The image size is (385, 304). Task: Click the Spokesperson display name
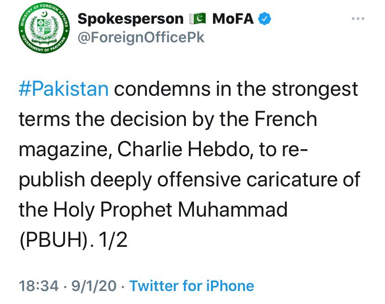tap(131, 19)
